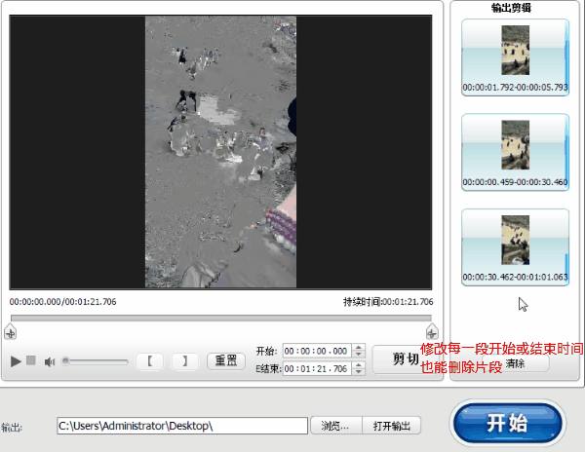
Task: Edit the 开始 start time field
Action: 317,351
